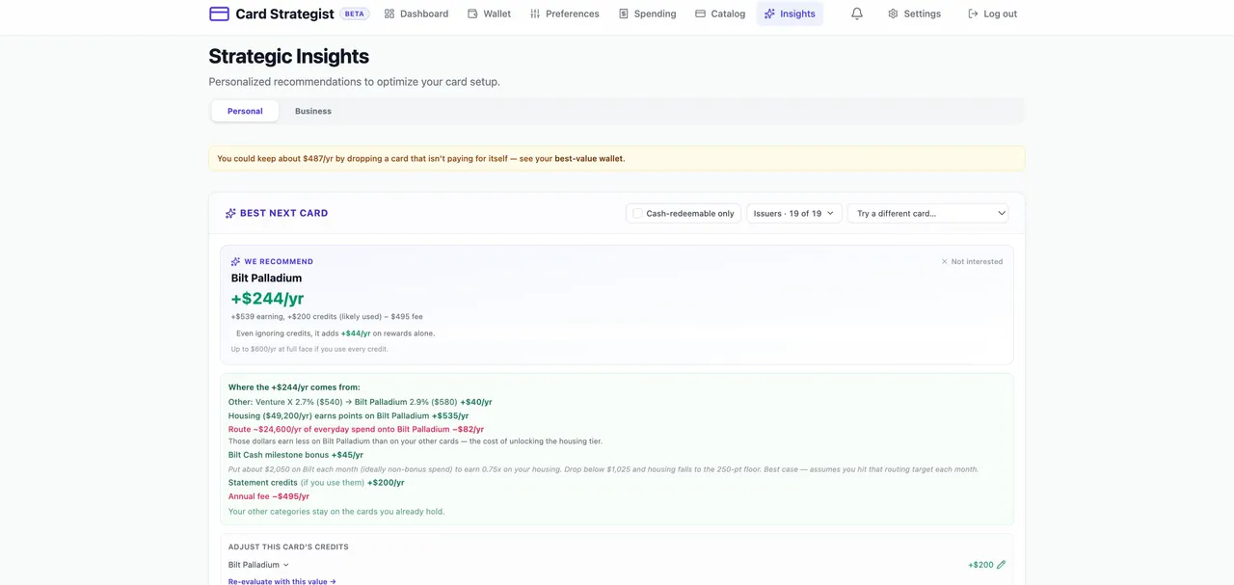Open the Issuers 19 of 19 dropdown

click(794, 213)
